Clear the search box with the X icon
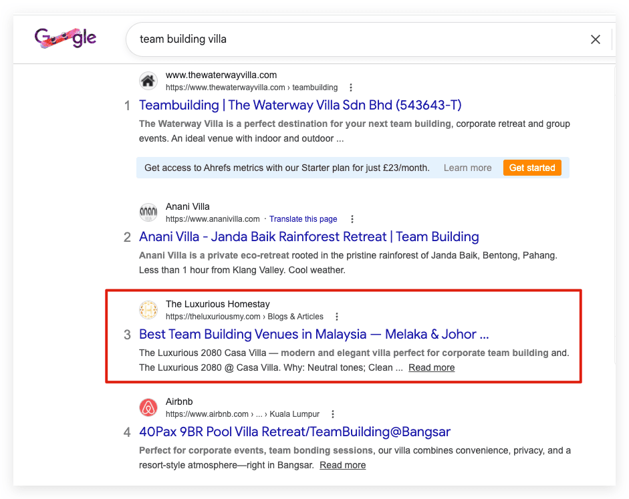Image resolution: width=629 pixels, height=499 pixels. click(x=596, y=39)
